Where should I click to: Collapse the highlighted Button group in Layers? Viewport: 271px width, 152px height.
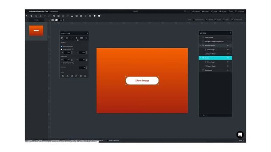(201, 58)
